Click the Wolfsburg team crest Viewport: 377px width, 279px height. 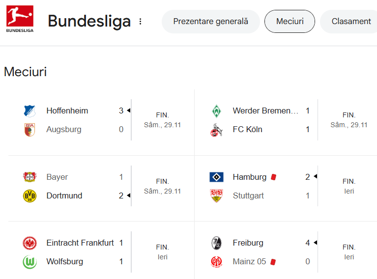tap(29, 262)
